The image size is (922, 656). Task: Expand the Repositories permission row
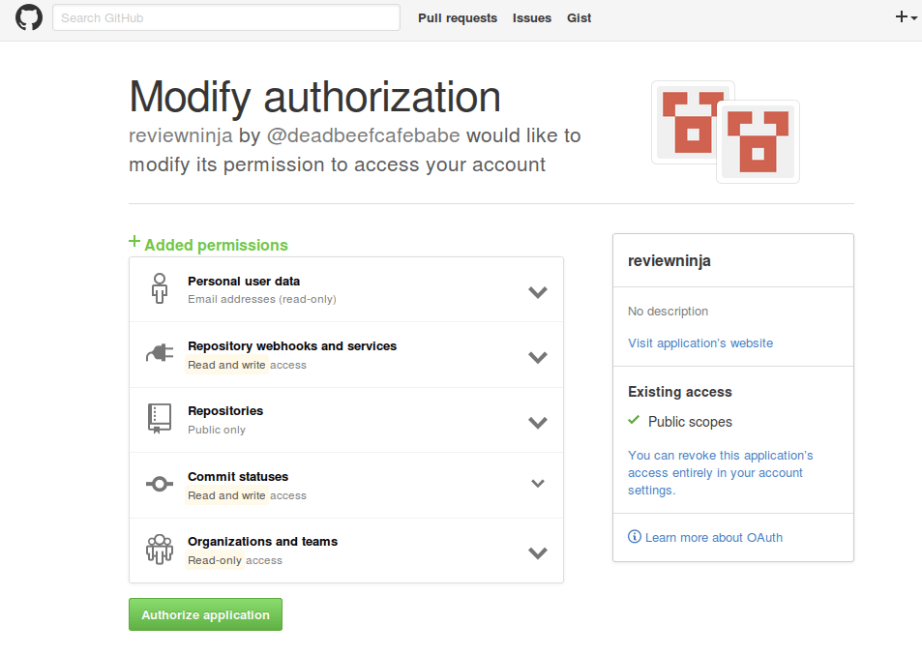pyautogui.click(x=538, y=423)
